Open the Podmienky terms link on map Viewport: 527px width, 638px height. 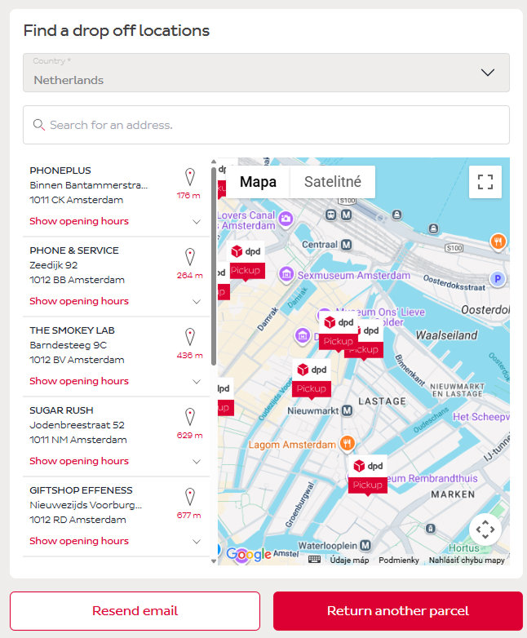(x=399, y=560)
